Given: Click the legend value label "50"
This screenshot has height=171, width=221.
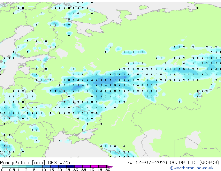Looking at the screenshot, I should (x=108, y=170).
